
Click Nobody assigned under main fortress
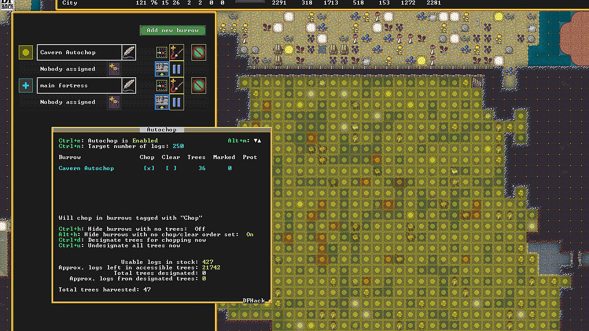tap(68, 102)
